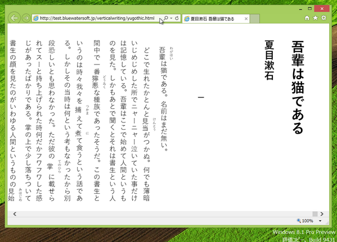
Task: Open the zoom level dropdown arrow
Action: pyautogui.click(x=320, y=221)
